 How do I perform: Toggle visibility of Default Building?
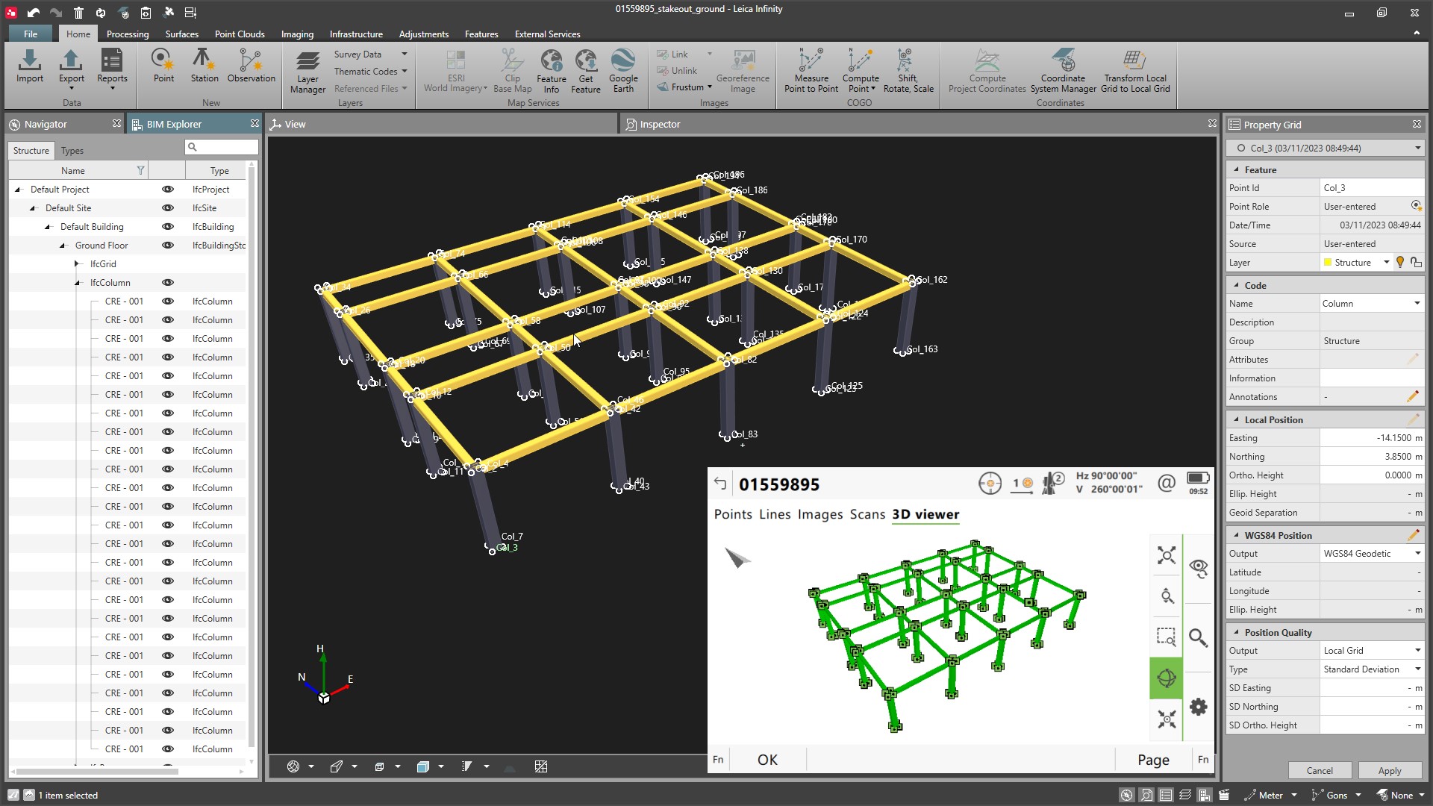click(x=168, y=227)
